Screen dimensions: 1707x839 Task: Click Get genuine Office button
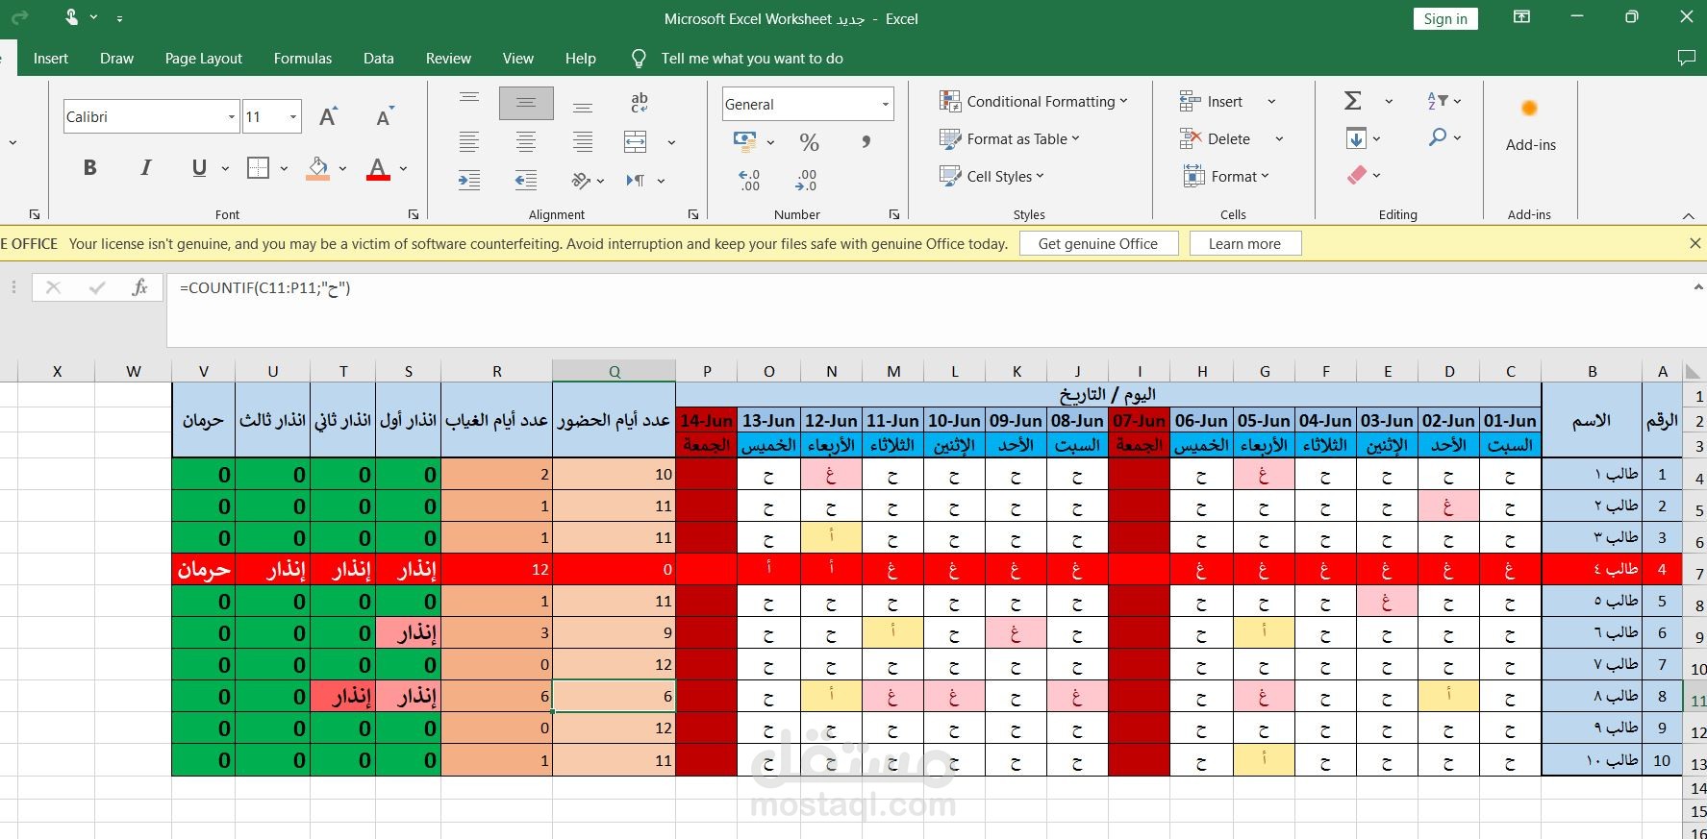pyautogui.click(x=1098, y=244)
